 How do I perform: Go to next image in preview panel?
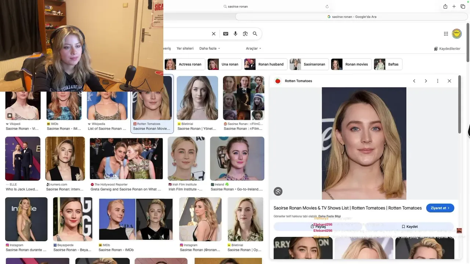pos(426,81)
